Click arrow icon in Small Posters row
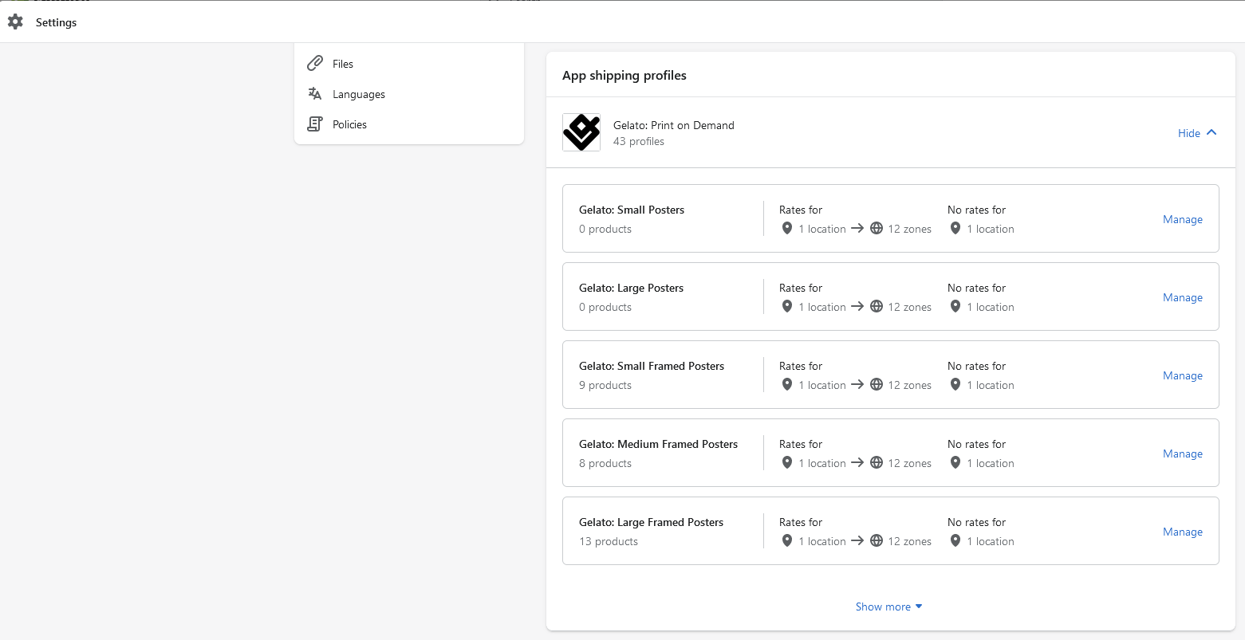The image size is (1245, 640). coord(857,229)
